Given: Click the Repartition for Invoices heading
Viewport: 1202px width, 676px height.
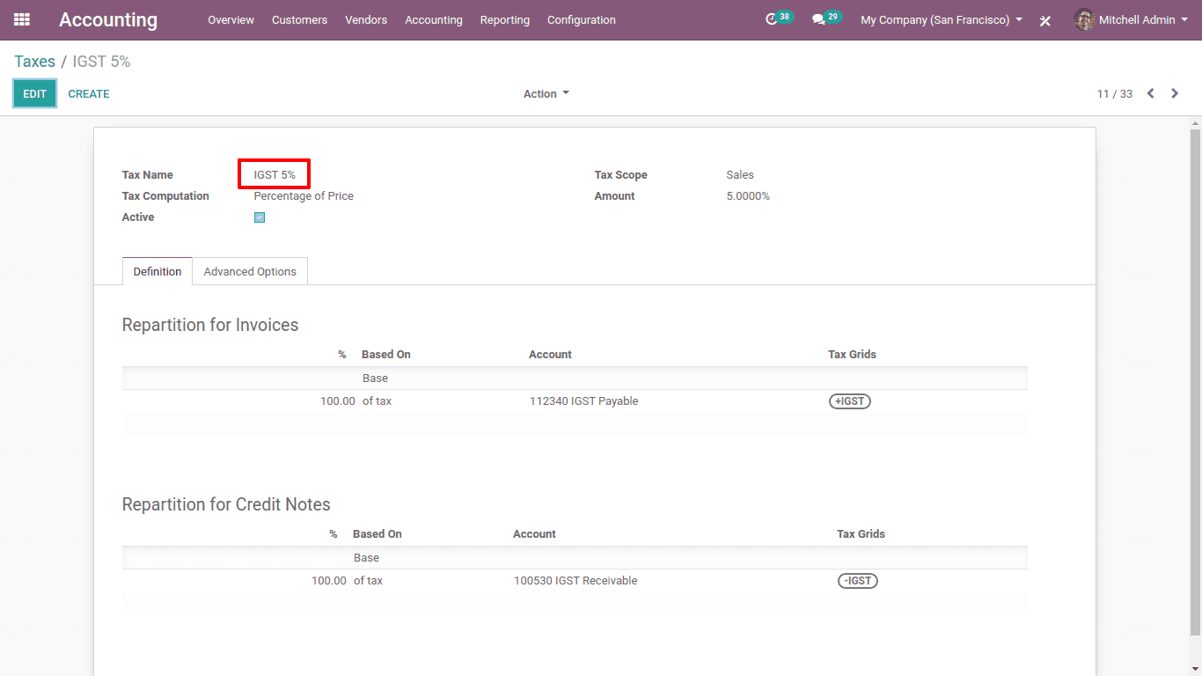Looking at the screenshot, I should pyautogui.click(x=210, y=325).
